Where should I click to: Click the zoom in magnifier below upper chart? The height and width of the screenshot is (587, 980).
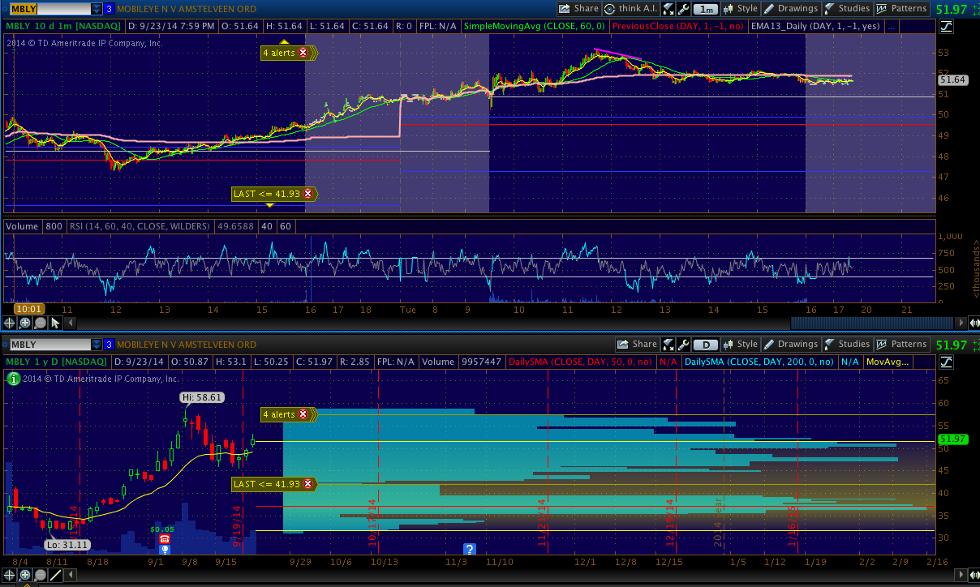(x=25, y=323)
